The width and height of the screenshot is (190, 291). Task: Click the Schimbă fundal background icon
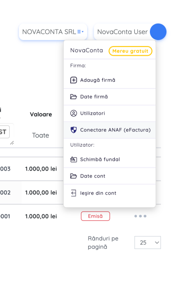73,159
